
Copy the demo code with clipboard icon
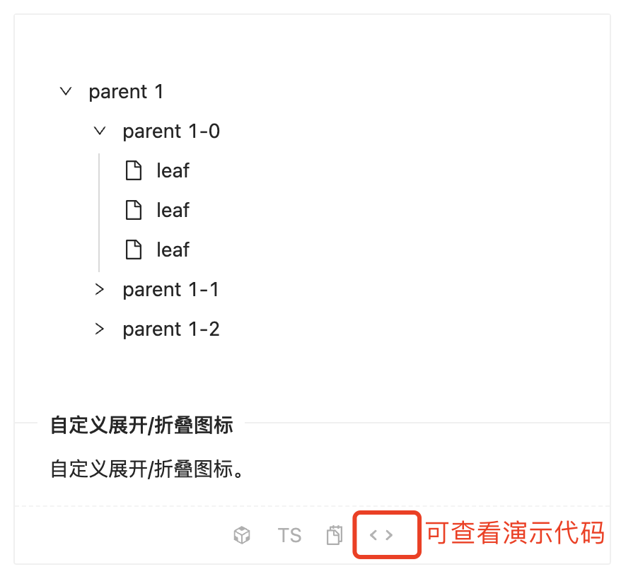[335, 535]
